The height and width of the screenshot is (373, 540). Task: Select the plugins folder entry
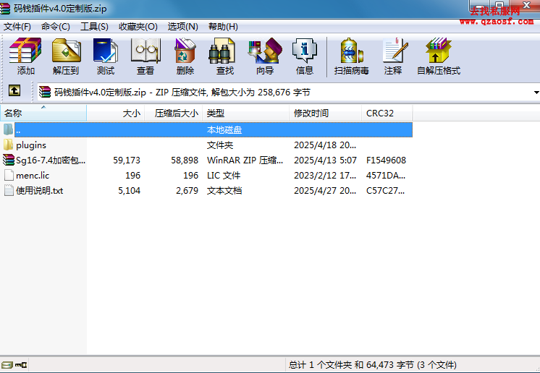tap(30, 145)
